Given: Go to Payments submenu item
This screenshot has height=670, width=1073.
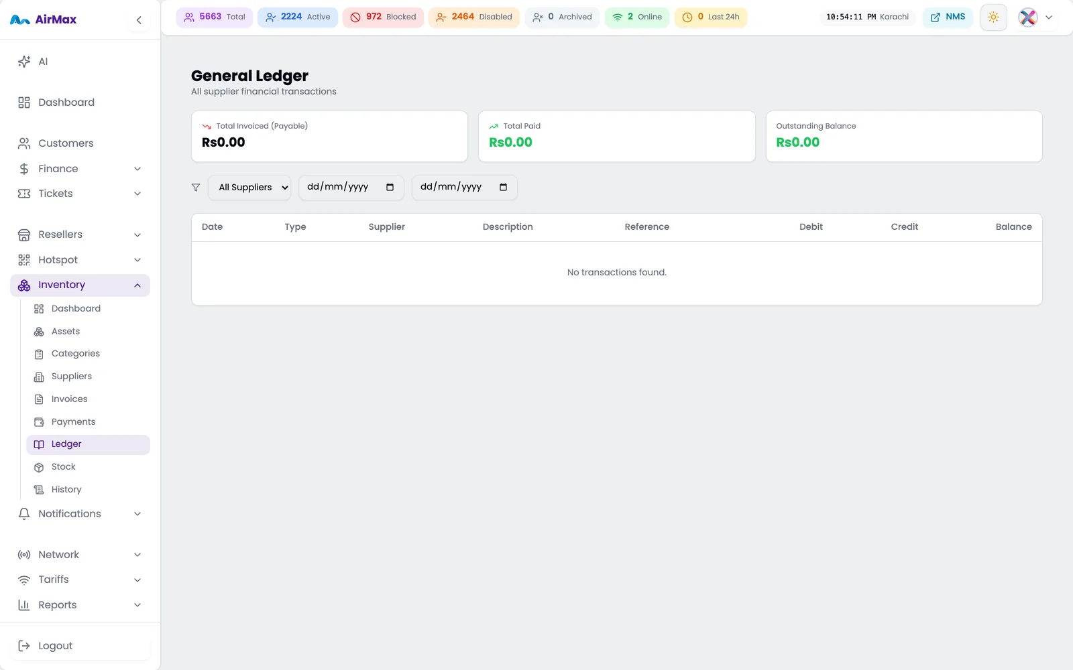Looking at the screenshot, I should 88,422.
